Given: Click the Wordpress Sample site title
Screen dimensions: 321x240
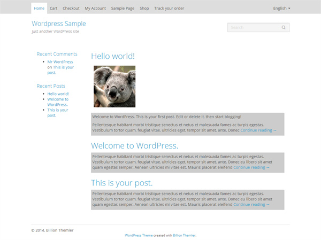Looking at the screenshot, I should [59, 24].
